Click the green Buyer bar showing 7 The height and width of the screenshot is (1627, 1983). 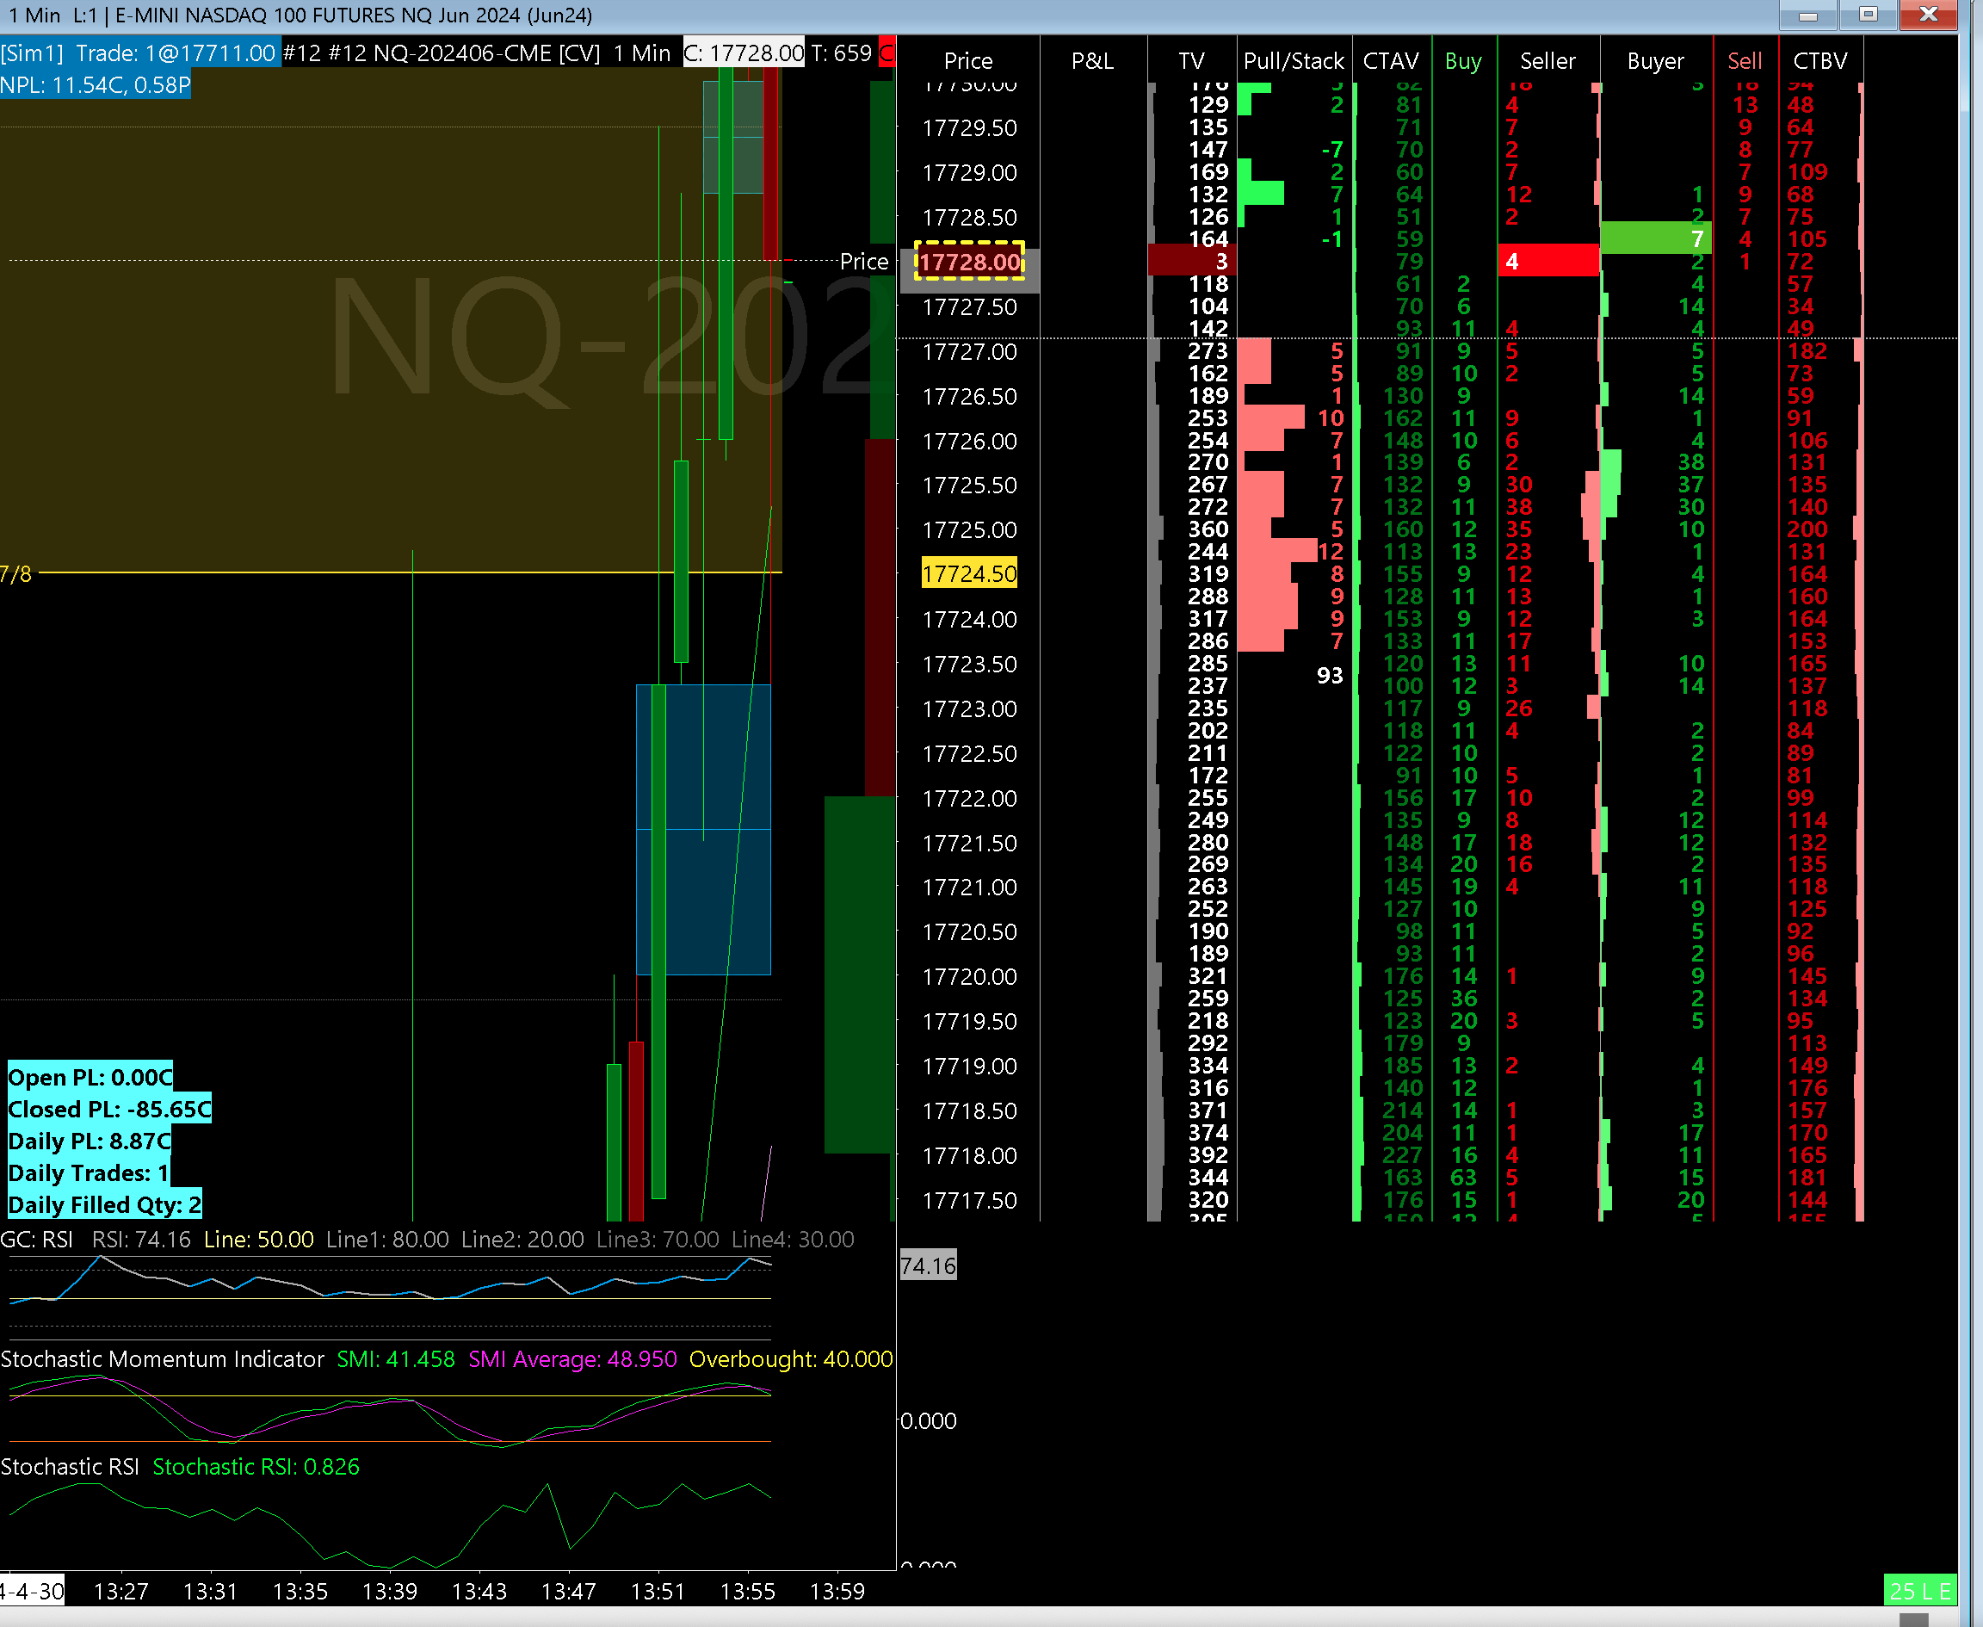(1655, 239)
